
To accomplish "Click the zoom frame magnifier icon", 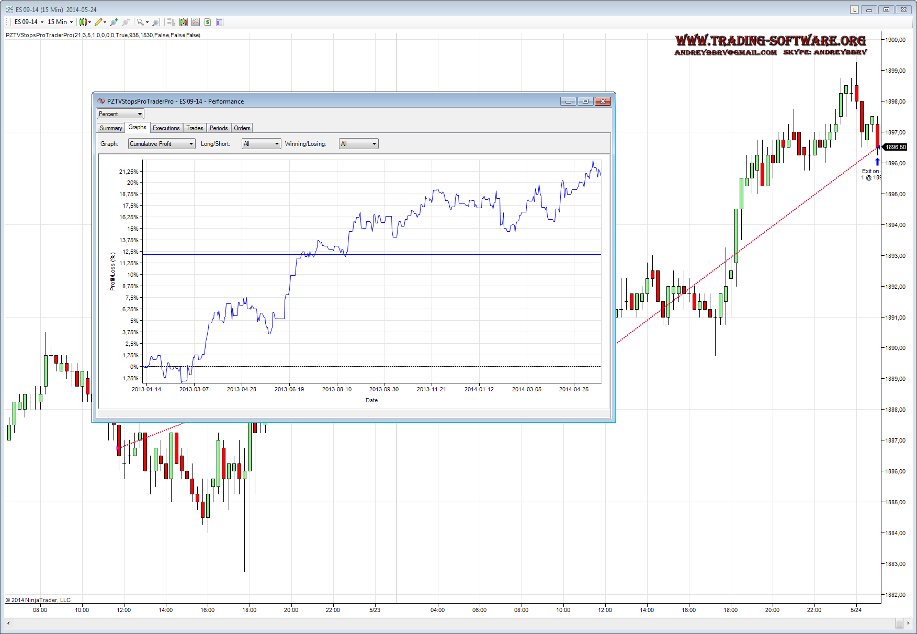I will [x=156, y=22].
